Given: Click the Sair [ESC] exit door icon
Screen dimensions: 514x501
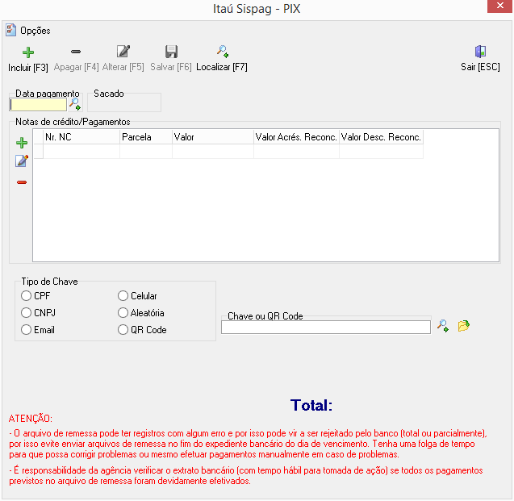Looking at the screenshot, I should tap(480, 52).
